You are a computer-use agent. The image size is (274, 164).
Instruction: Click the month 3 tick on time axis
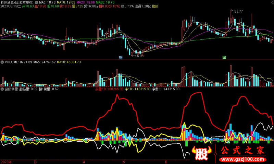pyautogui.click(x=36, y=162)
